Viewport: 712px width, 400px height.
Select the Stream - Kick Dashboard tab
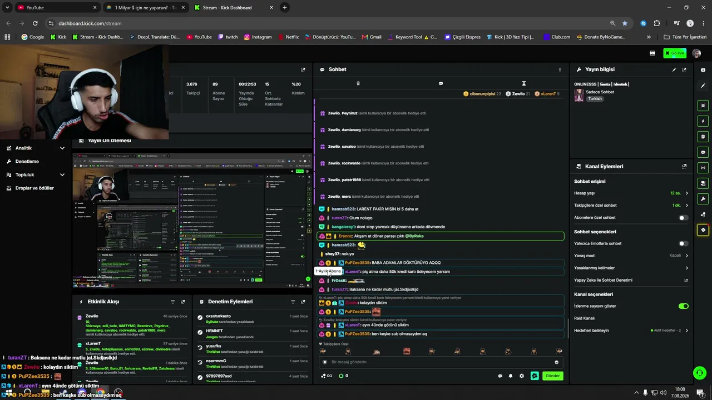[233, 8]
